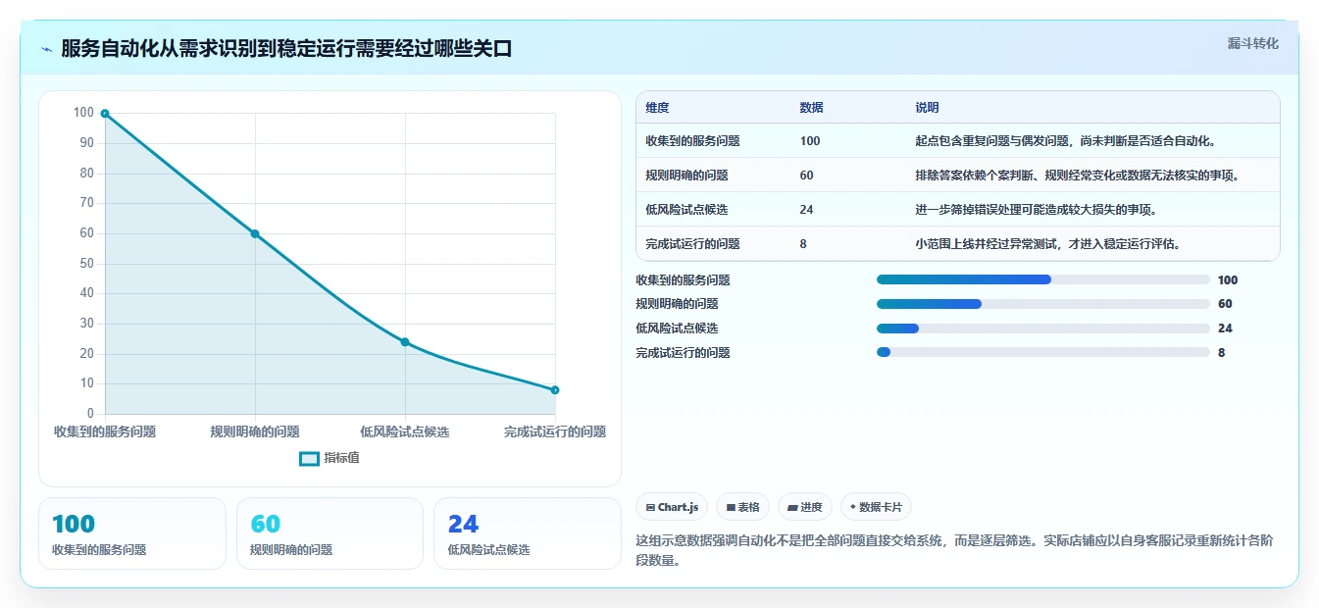Image resolution: width=1319 pixels, height=608 pixels.
Task: Click the 说明 table column header
Action: (x=927, y=108)
